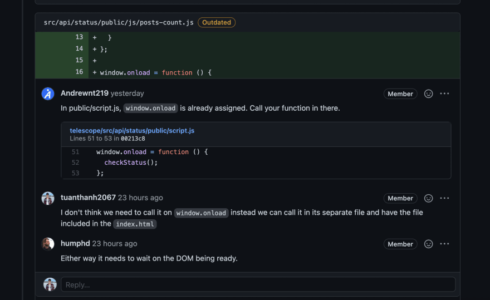Screen dimensions: 490x300
Task: Click Andrewnt219's avatar icon
Action: (x=48, y=94)
